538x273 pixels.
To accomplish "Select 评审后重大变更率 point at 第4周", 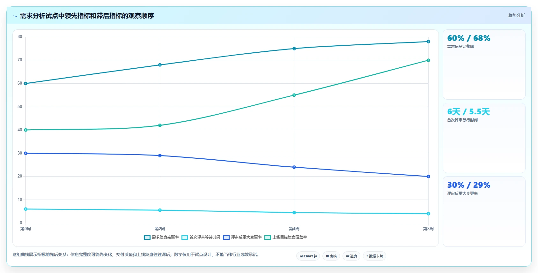I will coord(294,167).
